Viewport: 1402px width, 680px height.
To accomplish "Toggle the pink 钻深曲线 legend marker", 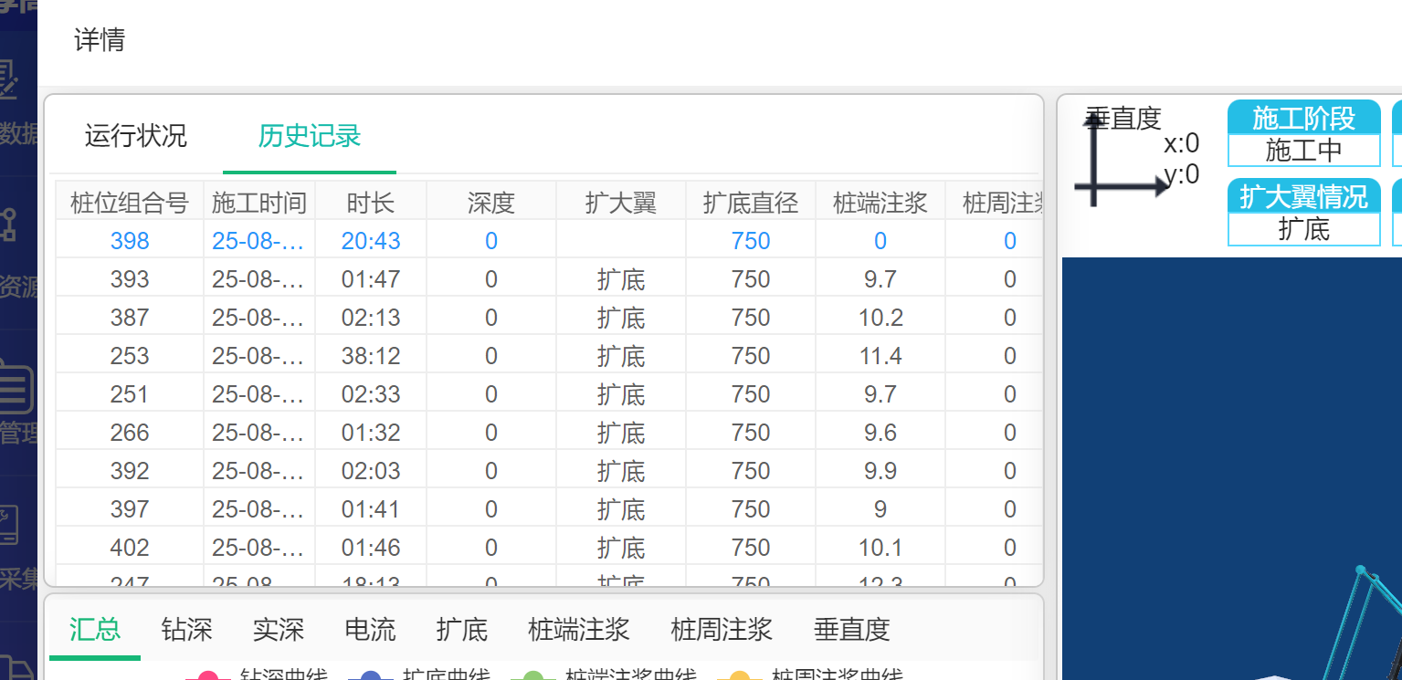I will coord(208,675).
